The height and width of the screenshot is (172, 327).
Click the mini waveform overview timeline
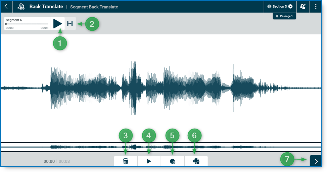(161, 147)
